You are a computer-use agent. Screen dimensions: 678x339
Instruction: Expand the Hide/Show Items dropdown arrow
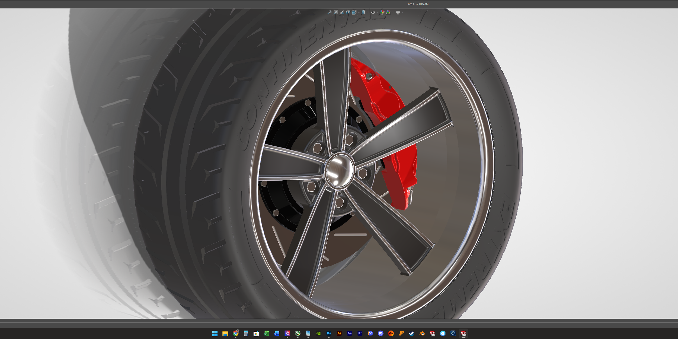pyautogui.click(x=378, y=12)
